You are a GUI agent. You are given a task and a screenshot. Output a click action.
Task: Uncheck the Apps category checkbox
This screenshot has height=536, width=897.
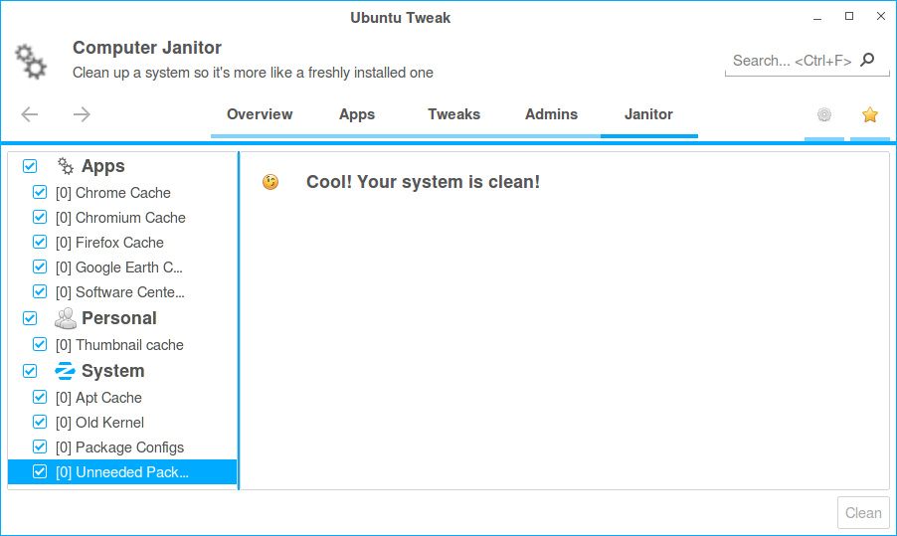tap(30, 166)
